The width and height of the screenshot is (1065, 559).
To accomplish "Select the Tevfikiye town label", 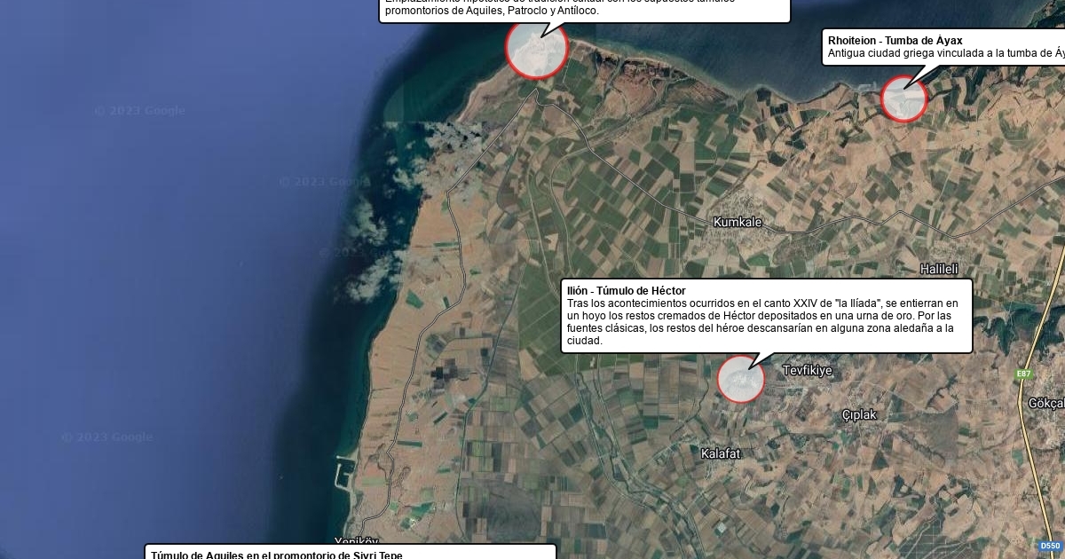I will [x=807, y=370].
